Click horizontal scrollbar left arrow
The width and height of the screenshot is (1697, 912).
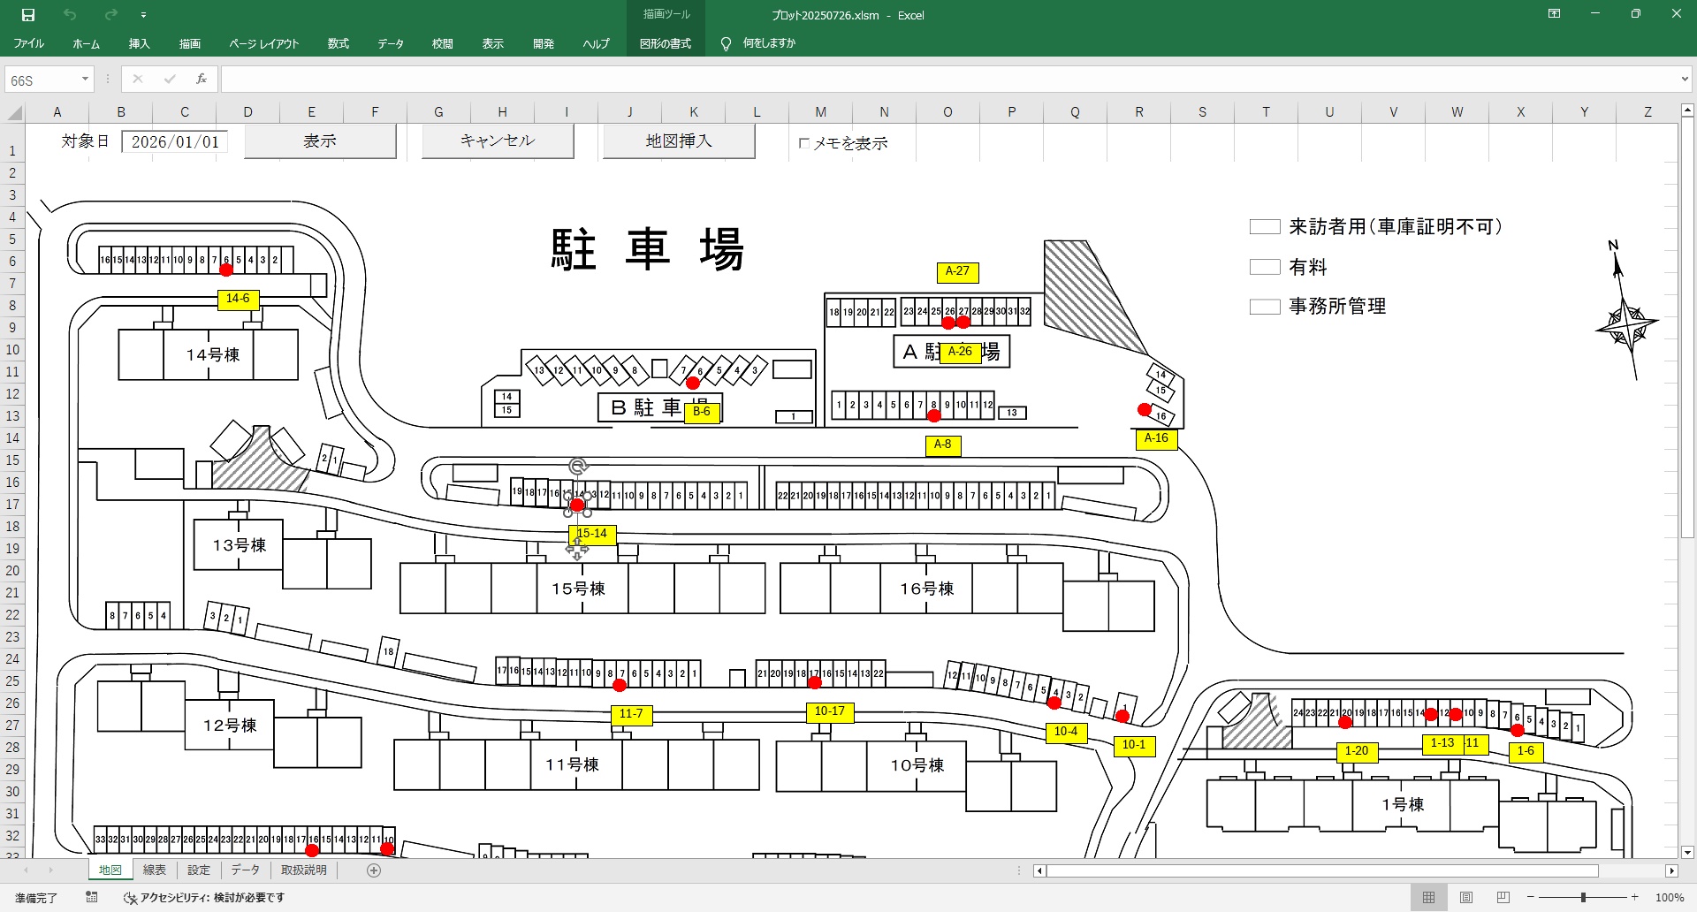1039,871
